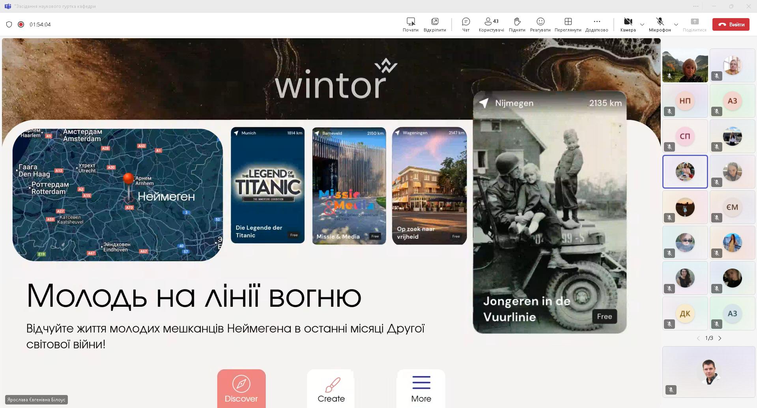Click the Free badge on Op zoek naar vrijheid

pyautogui.click(x=456, y=236)
